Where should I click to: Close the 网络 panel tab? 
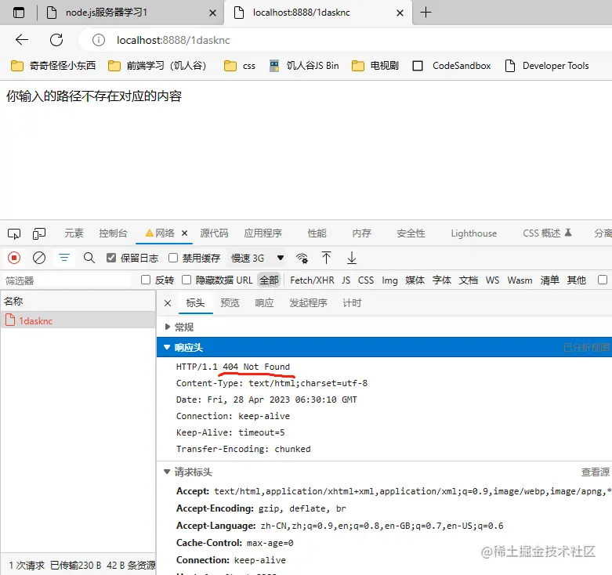click(185, 233)
